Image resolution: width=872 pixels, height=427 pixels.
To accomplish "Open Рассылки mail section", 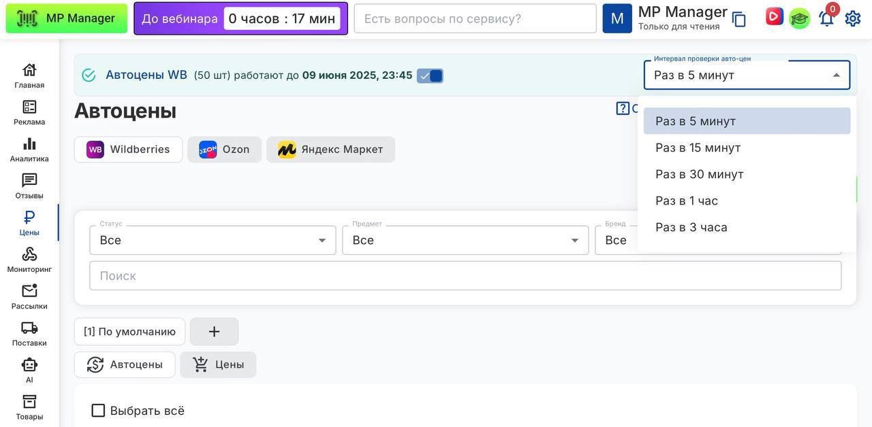I will coord(29,296).
